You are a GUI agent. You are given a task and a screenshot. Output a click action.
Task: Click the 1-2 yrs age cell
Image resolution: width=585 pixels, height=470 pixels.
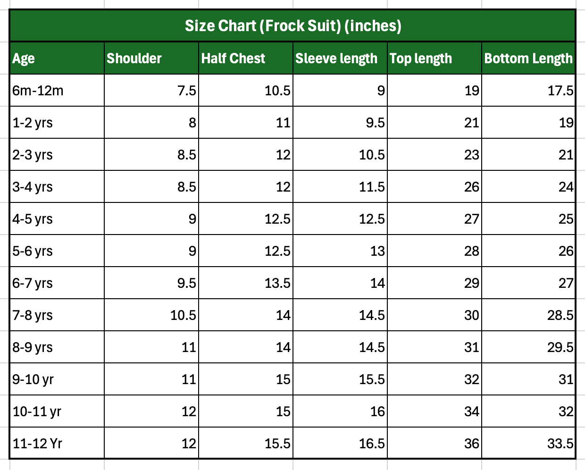click(57, 122)
